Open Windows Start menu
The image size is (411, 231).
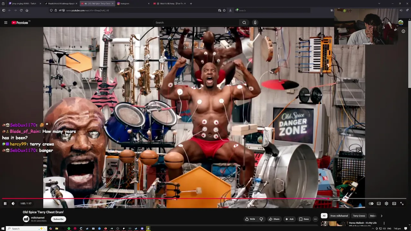point(4,229)
